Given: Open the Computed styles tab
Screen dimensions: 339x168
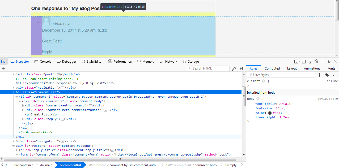Looking at the screenshot, I should coord(272,68).
